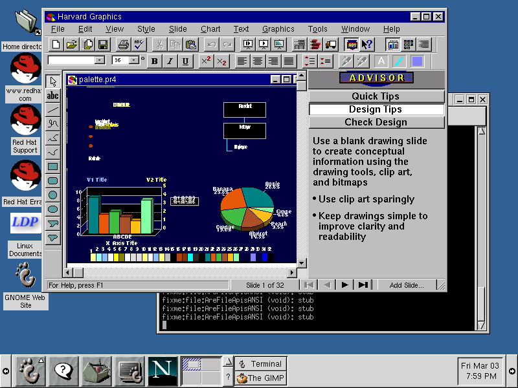Select the circle shape tool
This screenshot has height=388, width=518.
coord(53,195)
